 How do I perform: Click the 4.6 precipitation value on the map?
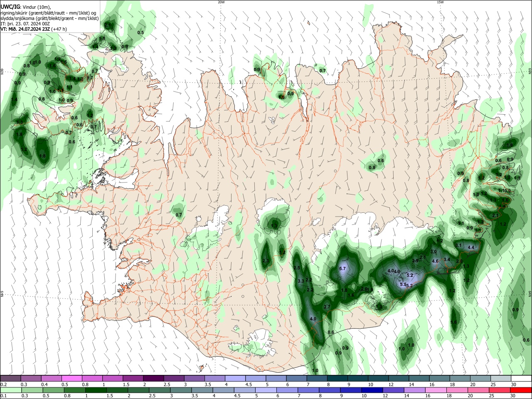click(x=435, y=261)
